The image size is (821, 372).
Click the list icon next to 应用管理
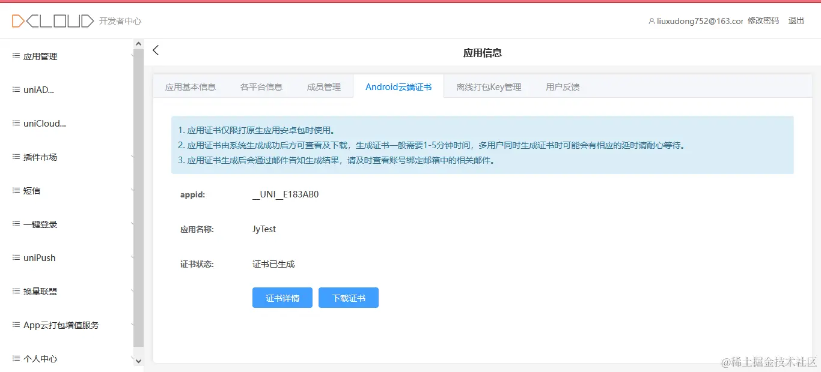coord(16,56)
